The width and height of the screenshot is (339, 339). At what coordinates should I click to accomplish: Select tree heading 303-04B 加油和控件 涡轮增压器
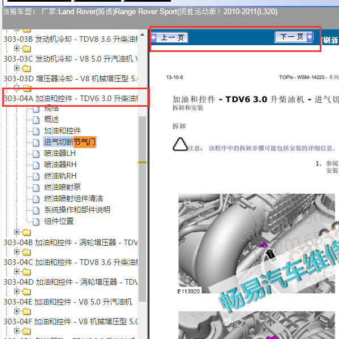[x=71, y=242]
